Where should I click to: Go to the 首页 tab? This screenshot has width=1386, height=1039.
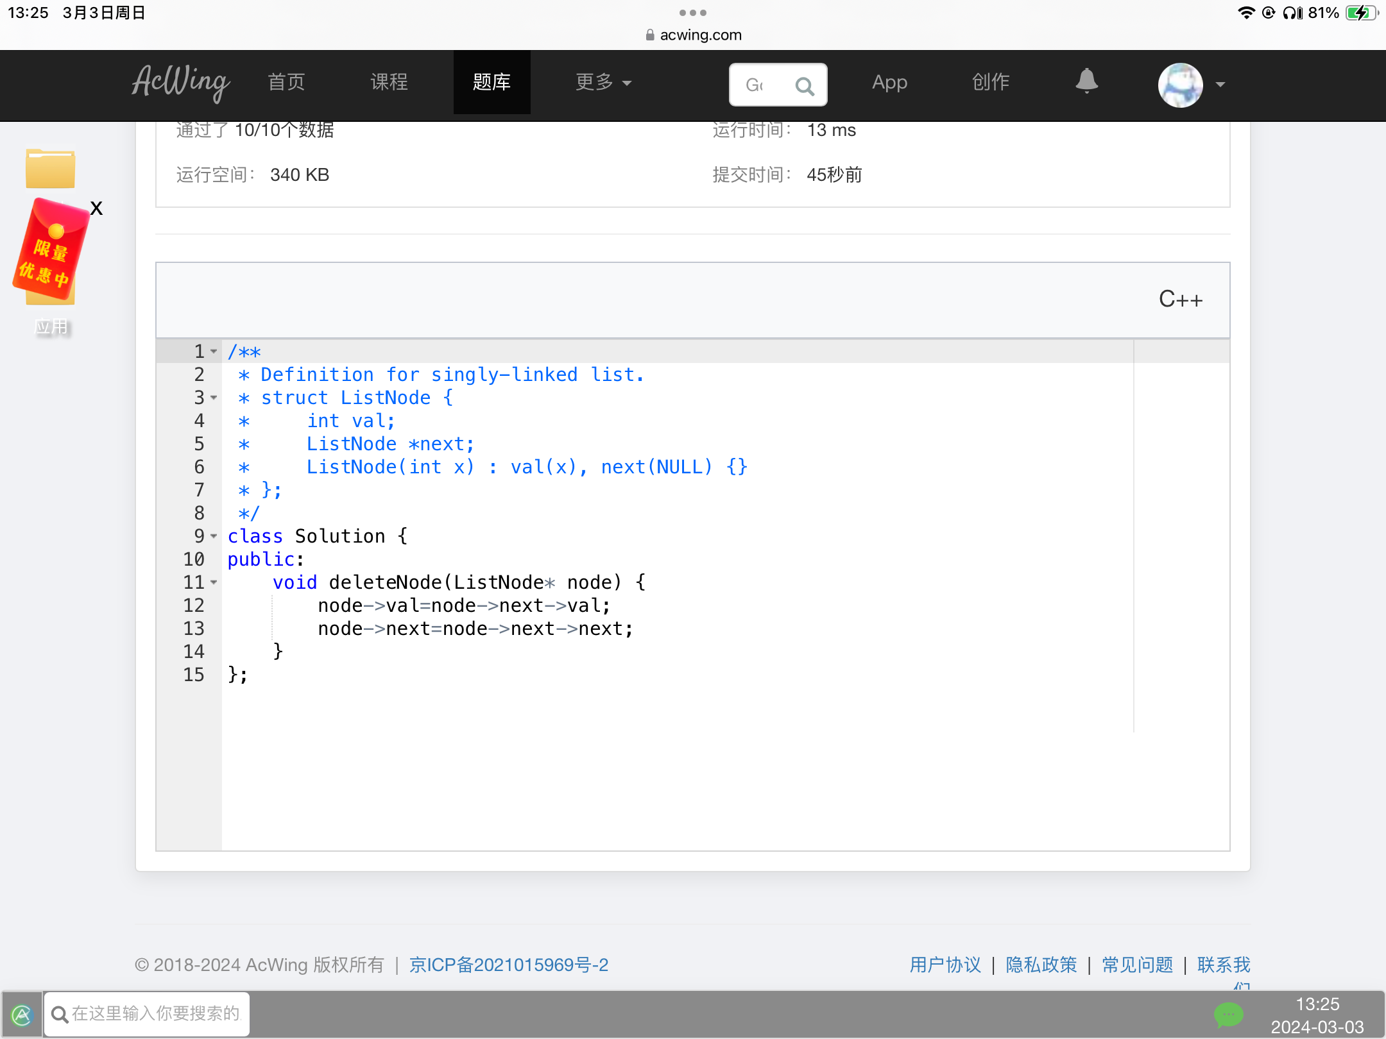[x=286, y=83]
